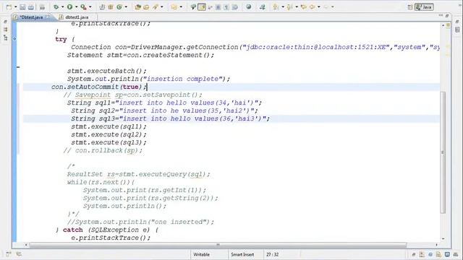Screen dimensions: 463x260
Task: Click the vertical scrollbar thumb
Action: point(442,152)
